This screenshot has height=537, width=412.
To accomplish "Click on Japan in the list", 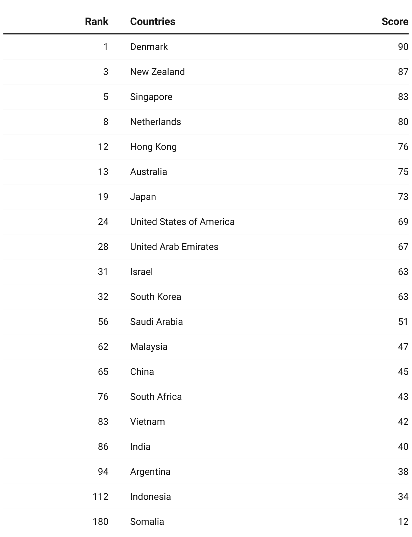I will coord(143,197).
